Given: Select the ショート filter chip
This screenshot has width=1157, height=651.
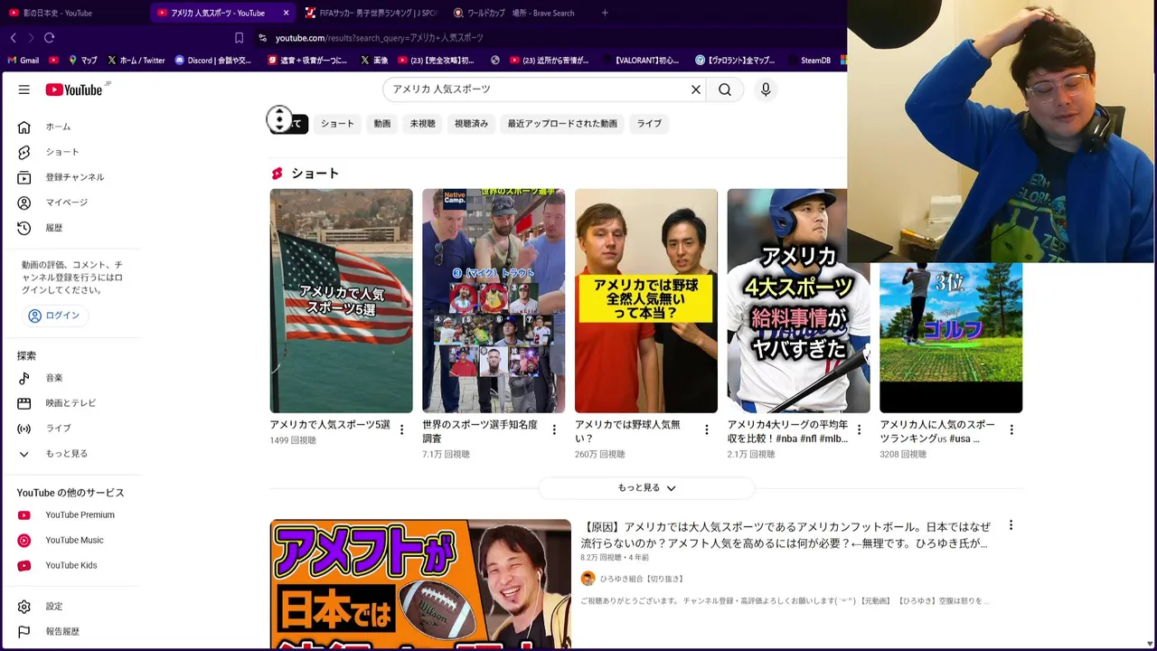Looking at the screenshot, I should (x=337, y=124).
